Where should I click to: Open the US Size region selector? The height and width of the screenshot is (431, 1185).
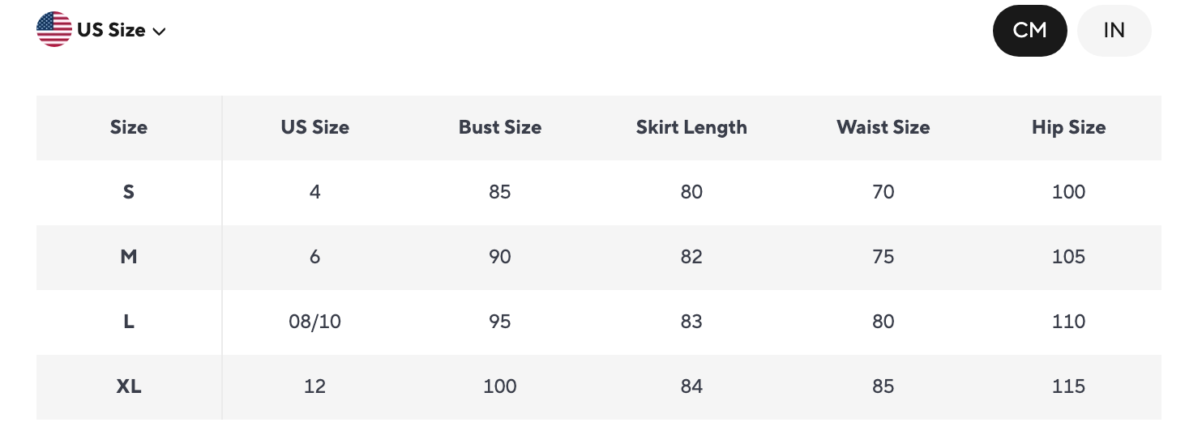tap(101, 30)
